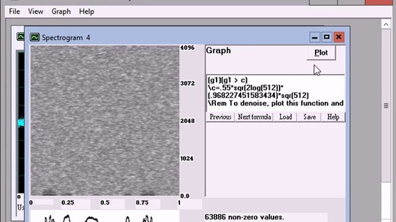The image size is (396, 222).
Task: Click the Plot button
Action: (321, 52)
